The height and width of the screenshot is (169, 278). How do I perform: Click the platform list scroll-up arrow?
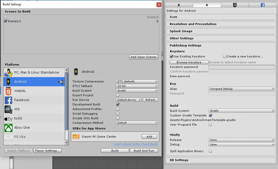click(67, 70)
